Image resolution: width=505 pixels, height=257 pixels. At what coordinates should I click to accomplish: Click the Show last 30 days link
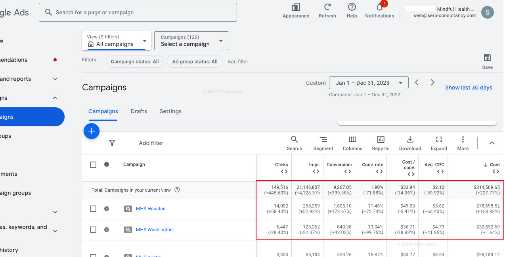469,88
